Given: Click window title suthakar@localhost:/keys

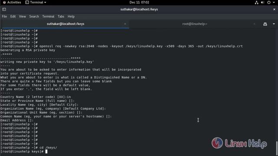Looking at the screenshot, I should (139, 9).
